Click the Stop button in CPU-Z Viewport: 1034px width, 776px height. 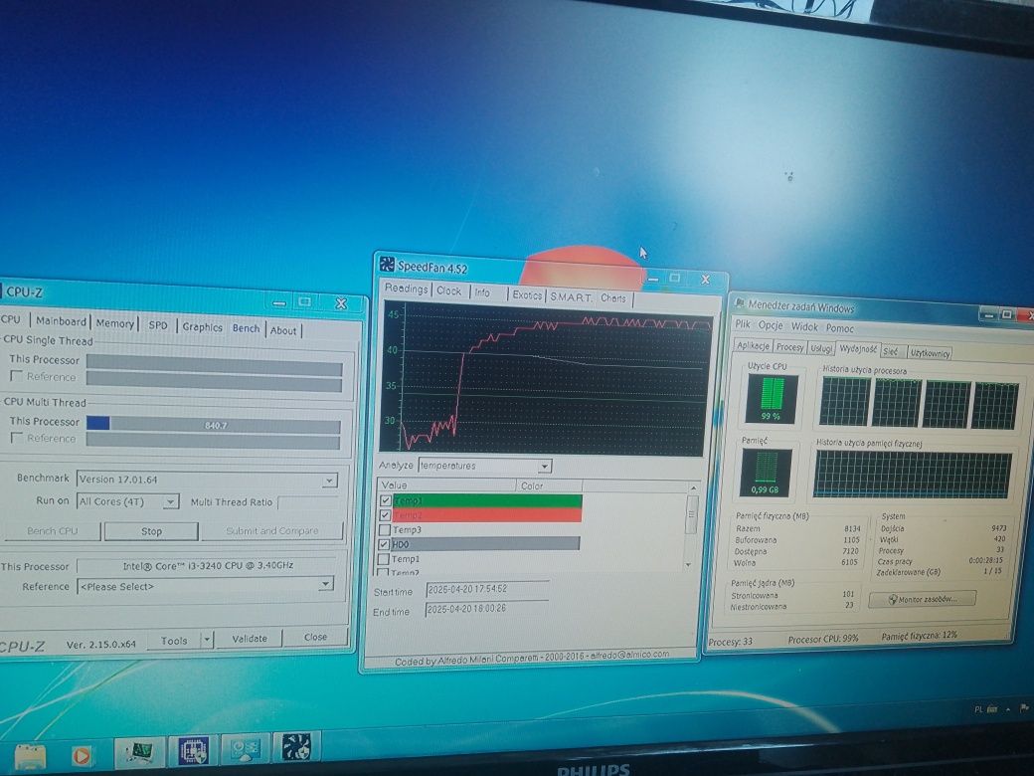151,531
